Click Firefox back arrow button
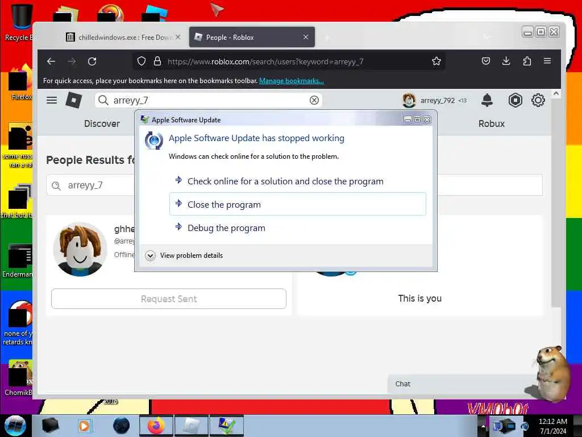Screen dimensions: 582x437 click(51, 61)
